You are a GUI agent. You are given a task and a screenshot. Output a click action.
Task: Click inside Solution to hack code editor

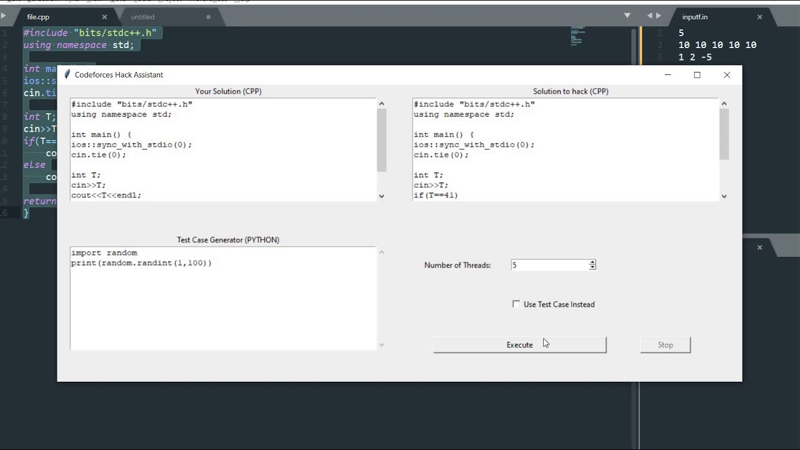click(x=565, y=149)
